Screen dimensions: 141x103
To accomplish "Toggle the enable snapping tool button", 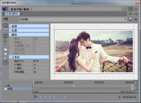I will click(x=6, y=63).
